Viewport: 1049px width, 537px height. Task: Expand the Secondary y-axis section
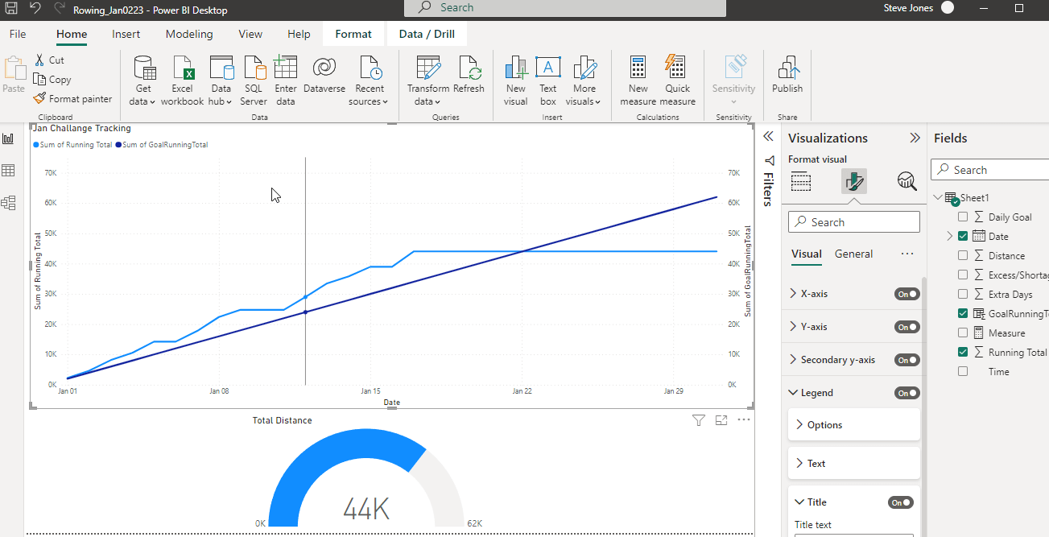coord(794,360)
